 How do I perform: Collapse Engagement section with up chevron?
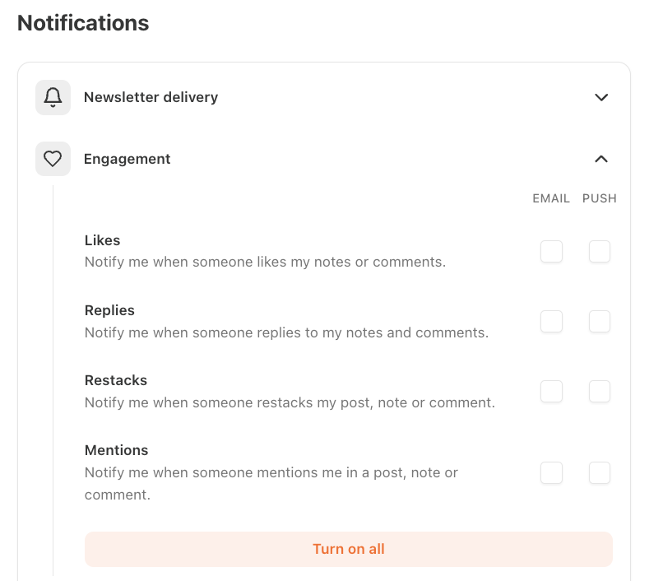click(x=601, y=159)
